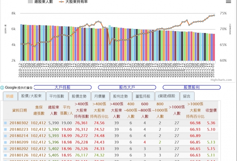Open the (營建)個股 tab
Viewport: 237px width, 161px height.
(x=167, y=96)
